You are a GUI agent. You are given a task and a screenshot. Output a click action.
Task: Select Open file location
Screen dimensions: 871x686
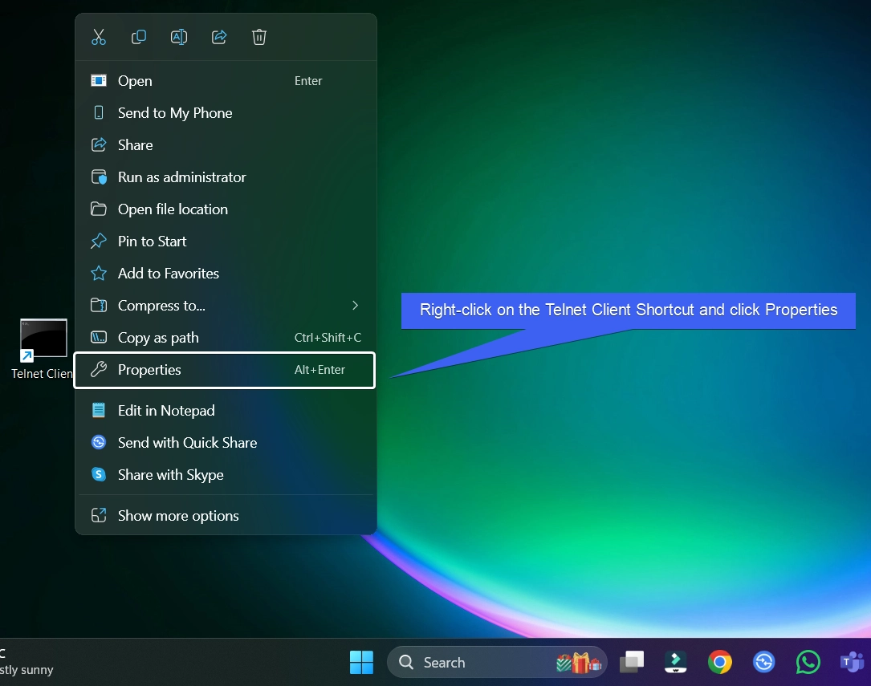226,209
